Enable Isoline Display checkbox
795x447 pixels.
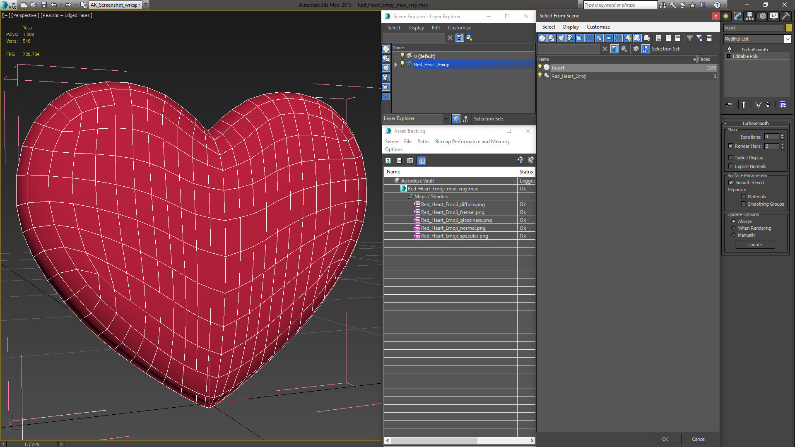click(x=730, y=158)
